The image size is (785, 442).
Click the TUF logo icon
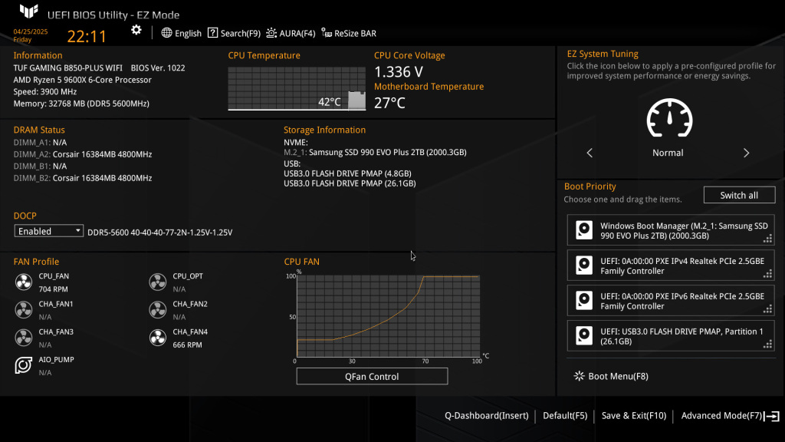point(28,11)
